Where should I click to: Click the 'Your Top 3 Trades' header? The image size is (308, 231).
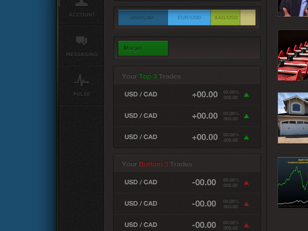tap(151, 76)
